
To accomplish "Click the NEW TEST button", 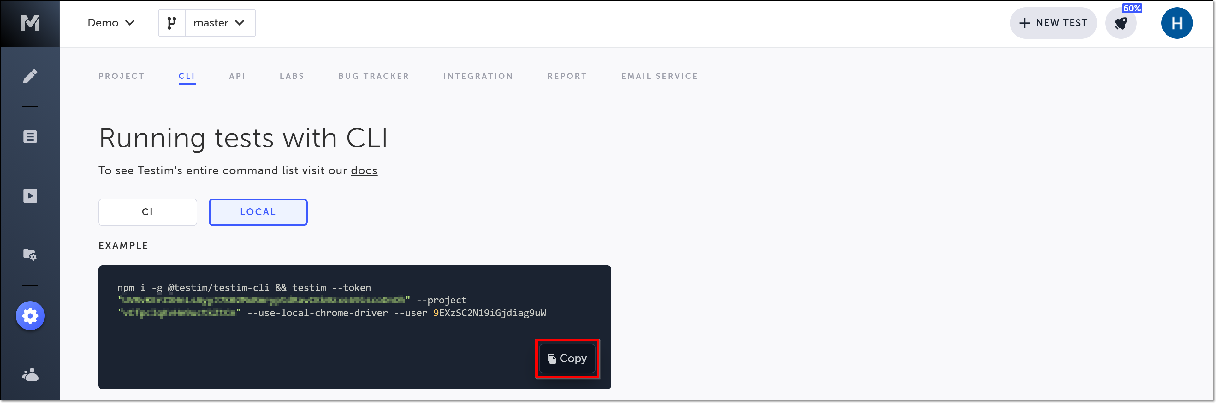I will pos(1053,23).
